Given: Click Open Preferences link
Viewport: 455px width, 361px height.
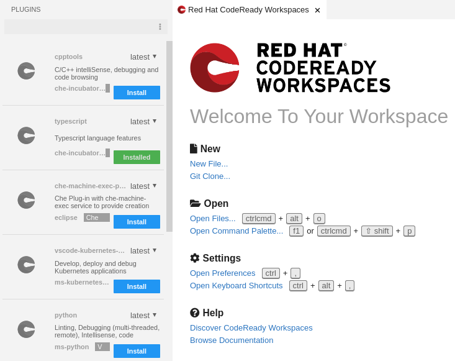Looking at the screenshot, I should (223, 273).
